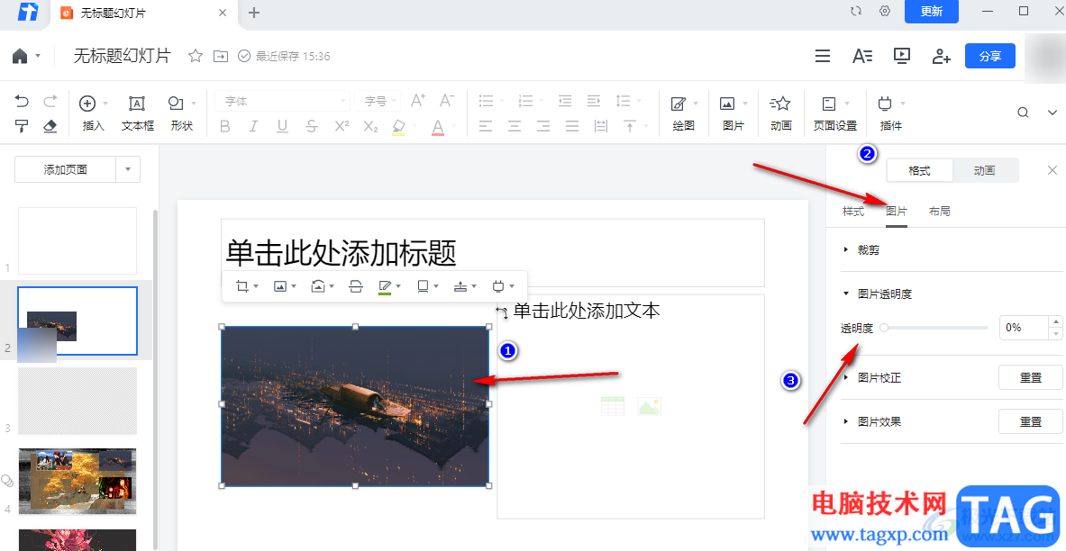Image resolution: width=1066 pixels, height=551 pixels.
Task: Open a new tab with plus
Action: click(253, 13)
